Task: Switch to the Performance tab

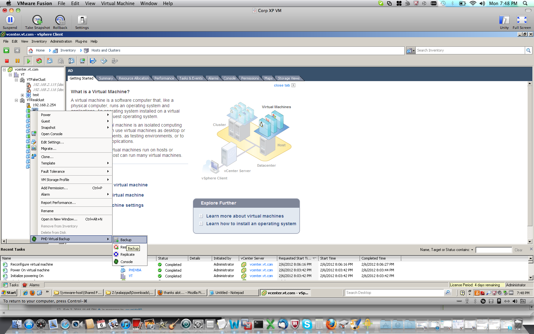Action: tap(164, 78)
